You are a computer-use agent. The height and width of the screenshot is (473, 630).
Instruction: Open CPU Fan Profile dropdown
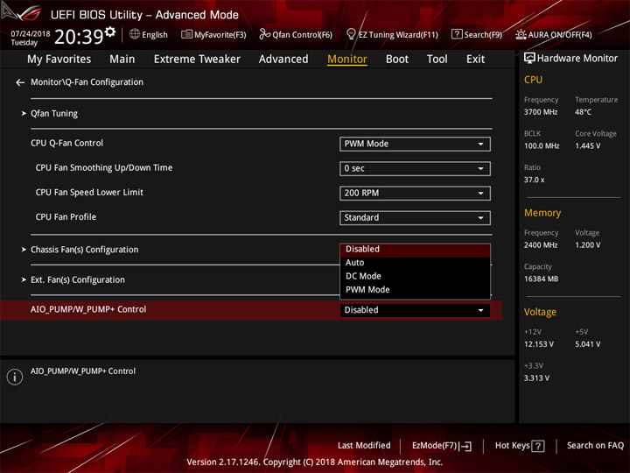coord(415,217)
